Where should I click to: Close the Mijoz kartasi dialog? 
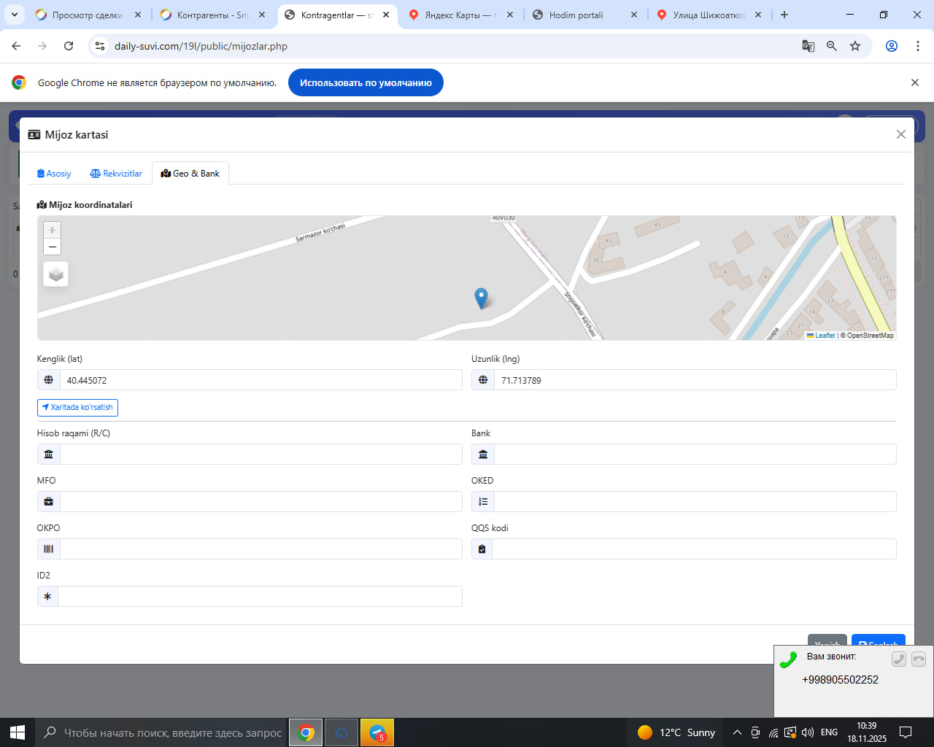[x=900, y=134]
